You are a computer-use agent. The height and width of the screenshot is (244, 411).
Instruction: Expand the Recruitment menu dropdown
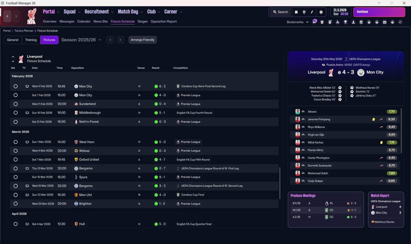coord(112,12)
